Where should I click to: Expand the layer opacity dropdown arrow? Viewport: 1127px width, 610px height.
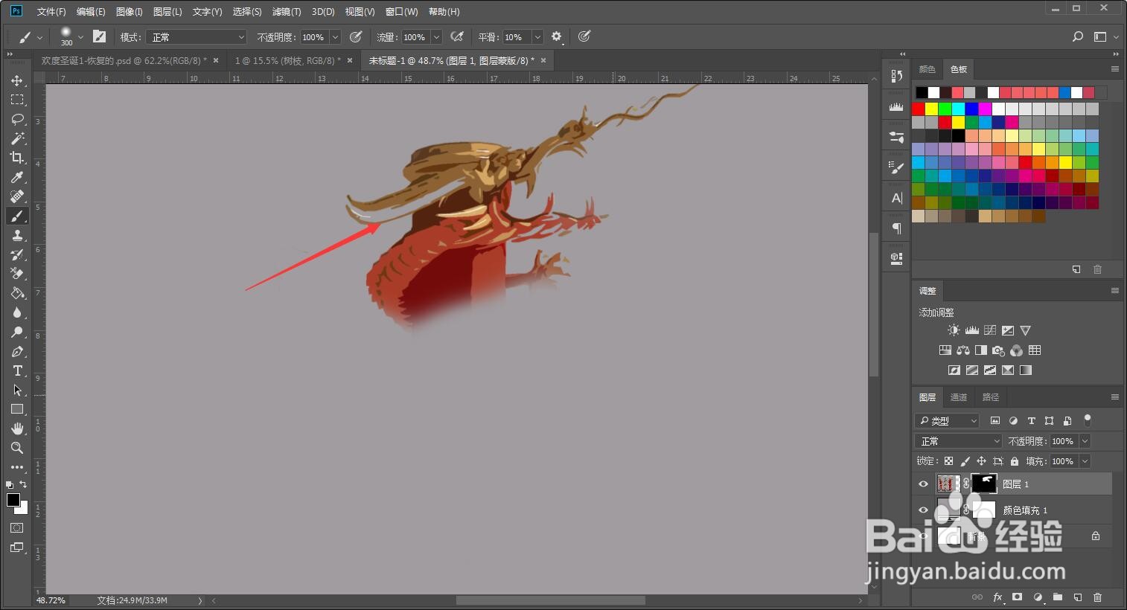tap(1085, 441)
